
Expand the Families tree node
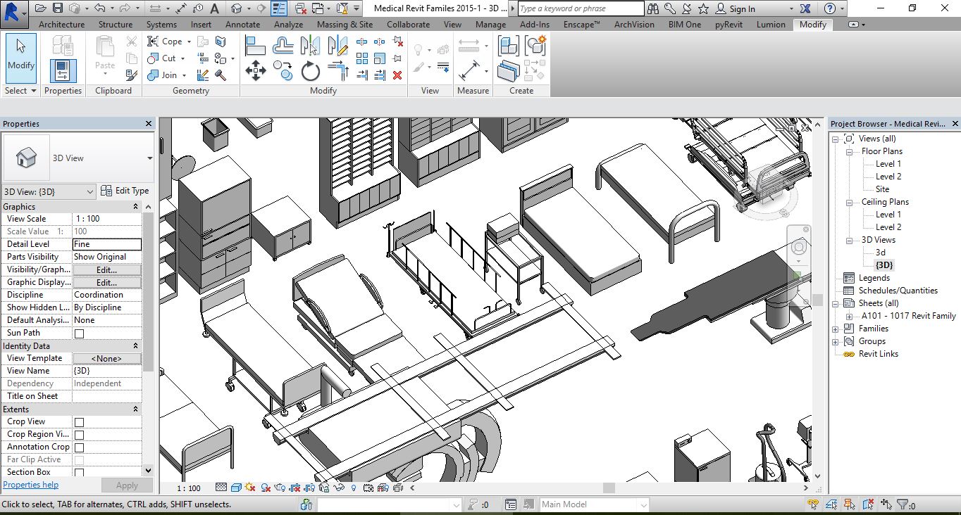coord(836,329)
